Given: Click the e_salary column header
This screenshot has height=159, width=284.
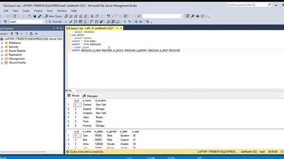Looking at the screenshot, I should coord(99,132).
